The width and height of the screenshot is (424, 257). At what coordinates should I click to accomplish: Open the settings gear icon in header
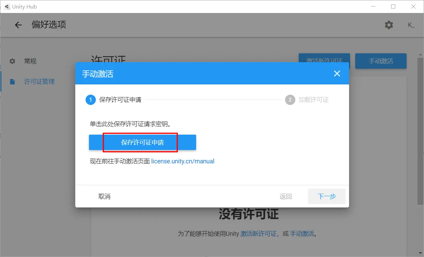(x=389, y=25)
